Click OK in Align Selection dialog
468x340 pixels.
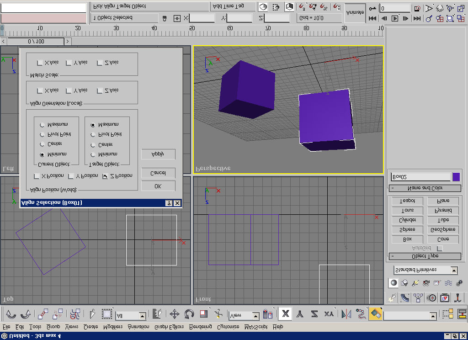[x=158, y=186]
